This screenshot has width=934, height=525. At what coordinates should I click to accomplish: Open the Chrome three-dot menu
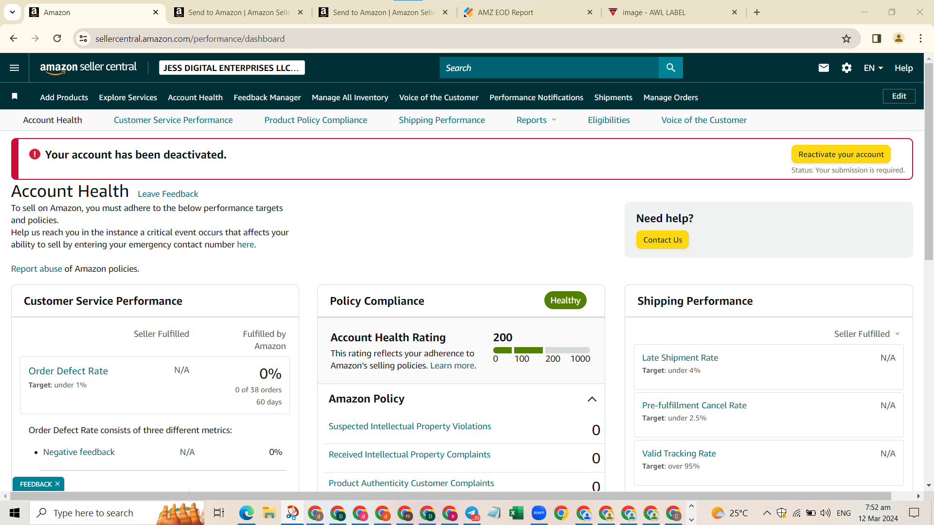click(x=920, y=38)
